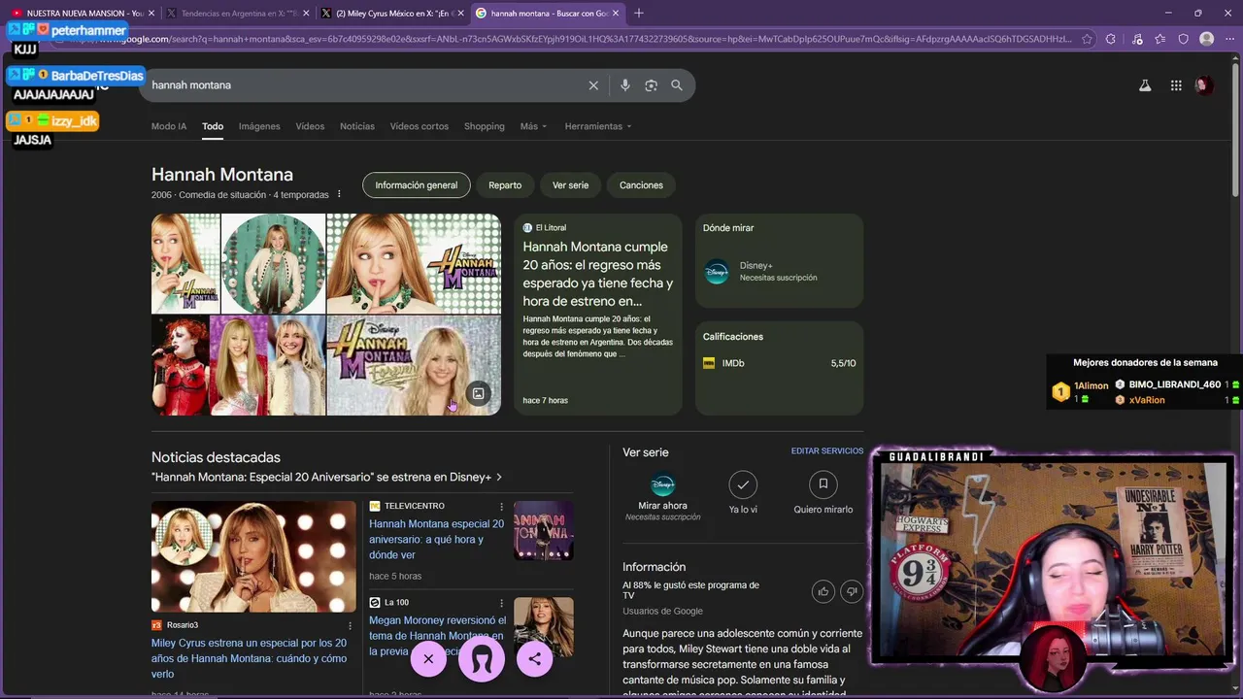This screenshot has height=699, width=1243.
Task: Click the pink close X overlay button
Action: pyautogui.click(x=428, y=658)
